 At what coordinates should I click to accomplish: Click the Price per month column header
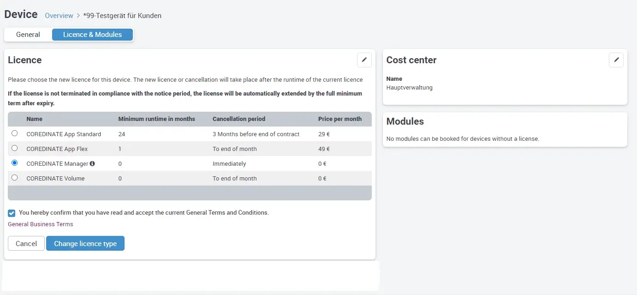pos(340,119)
